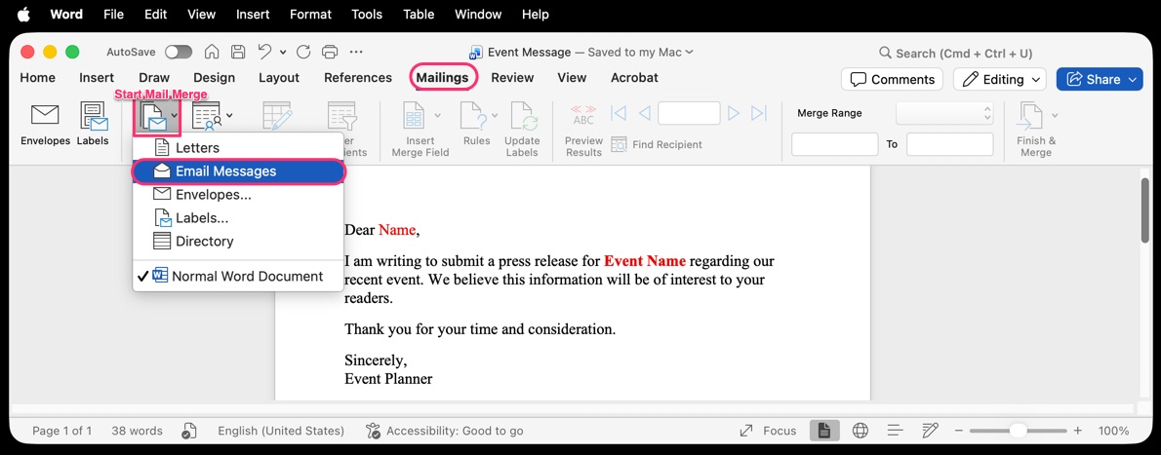Click the Envelopes icon in ribbon

tap(45, 116)
